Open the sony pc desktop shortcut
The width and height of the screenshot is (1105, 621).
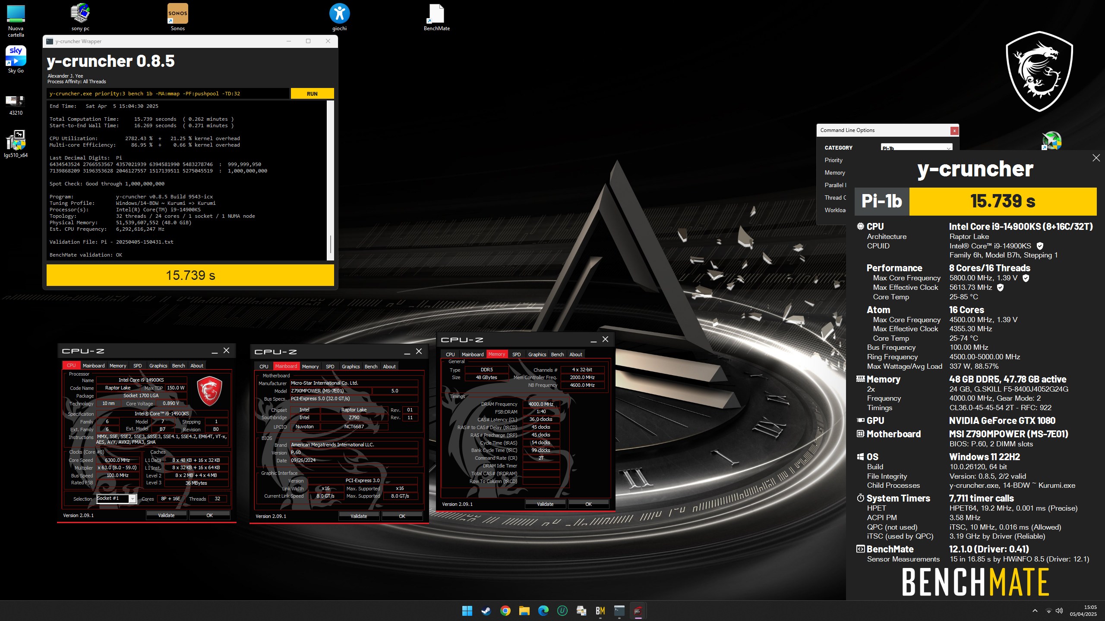tap(80, 17)
